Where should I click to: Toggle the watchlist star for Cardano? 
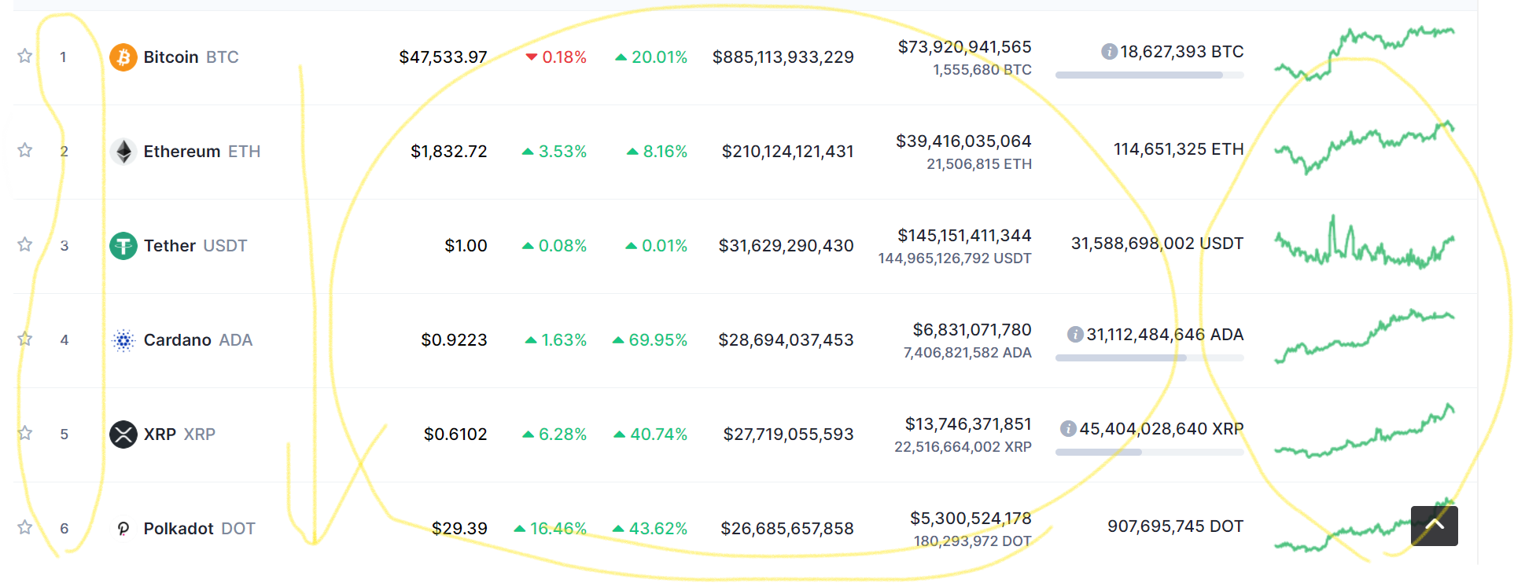coord(25,339)
